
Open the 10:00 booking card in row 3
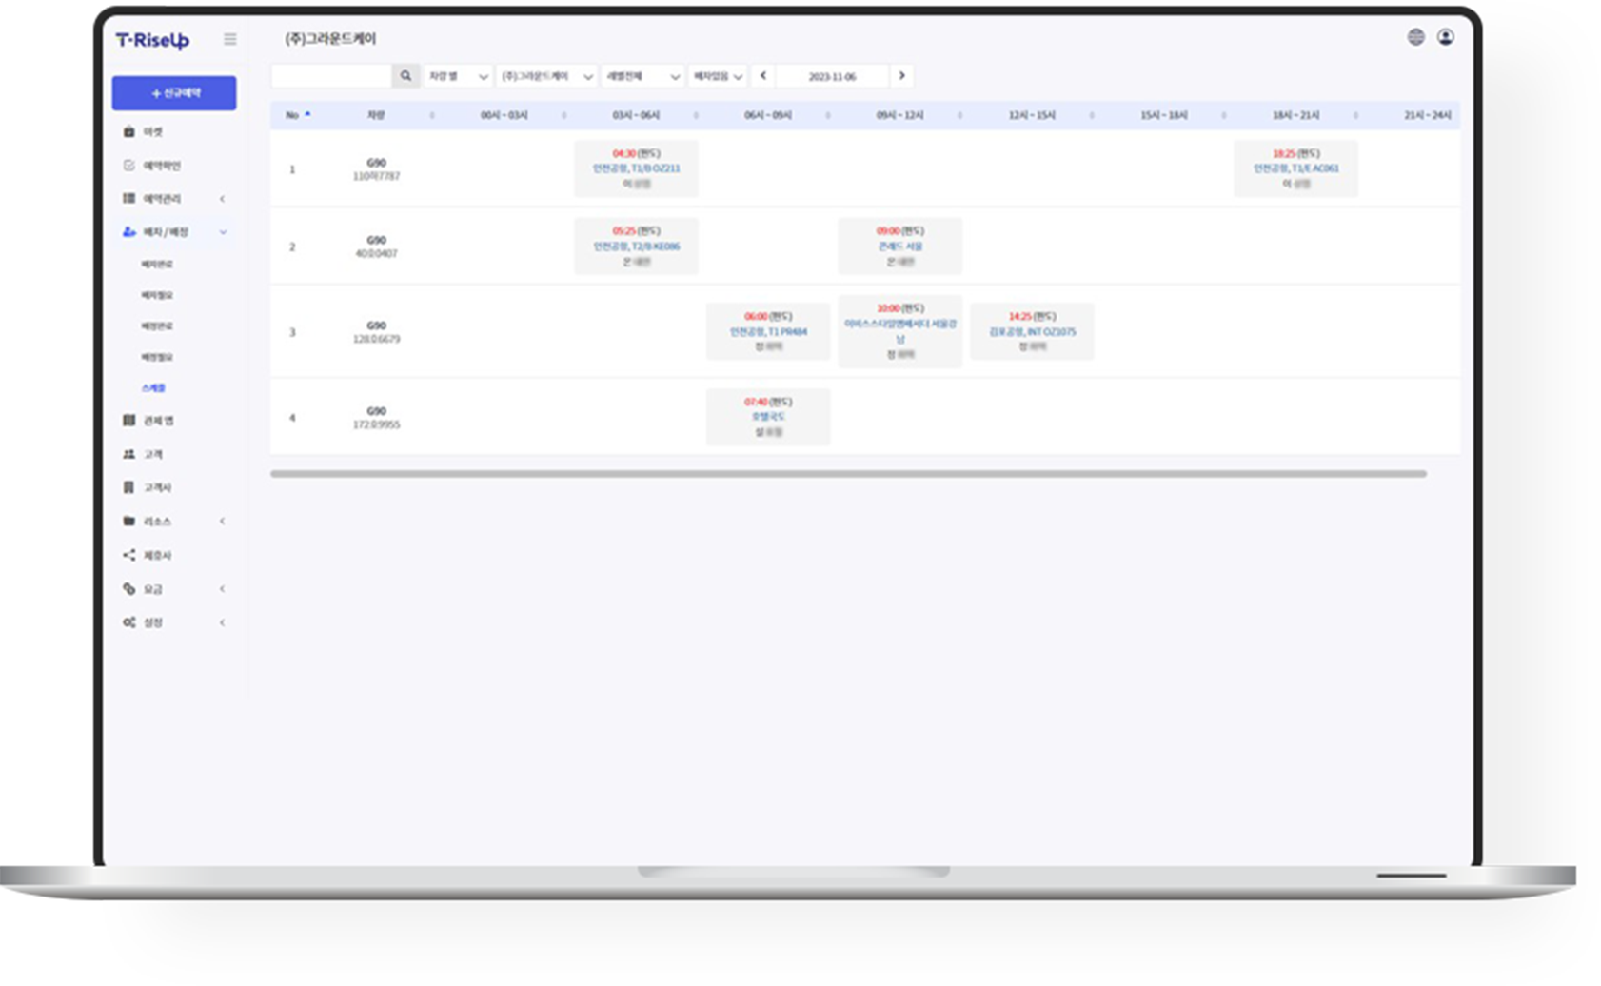coord(899,331)
